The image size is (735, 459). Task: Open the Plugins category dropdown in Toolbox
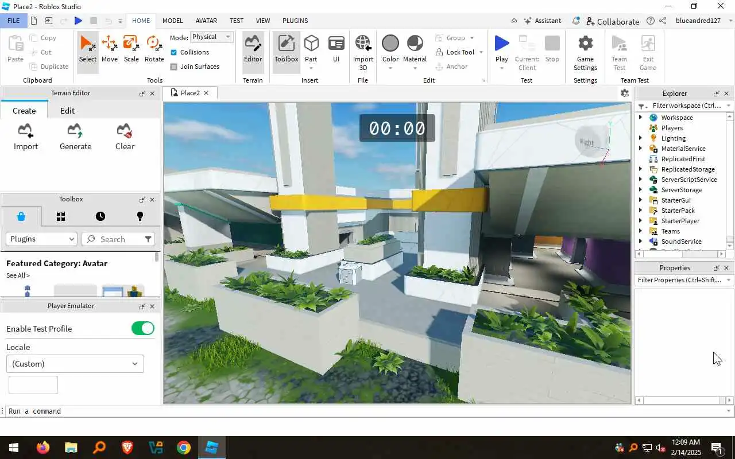[x=41, y=239]
